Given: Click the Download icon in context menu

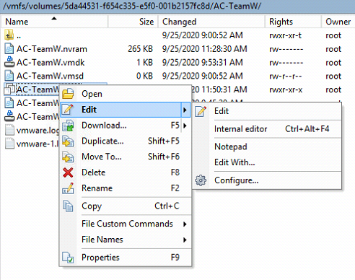Looking at the screenshot, I should 68,126.
